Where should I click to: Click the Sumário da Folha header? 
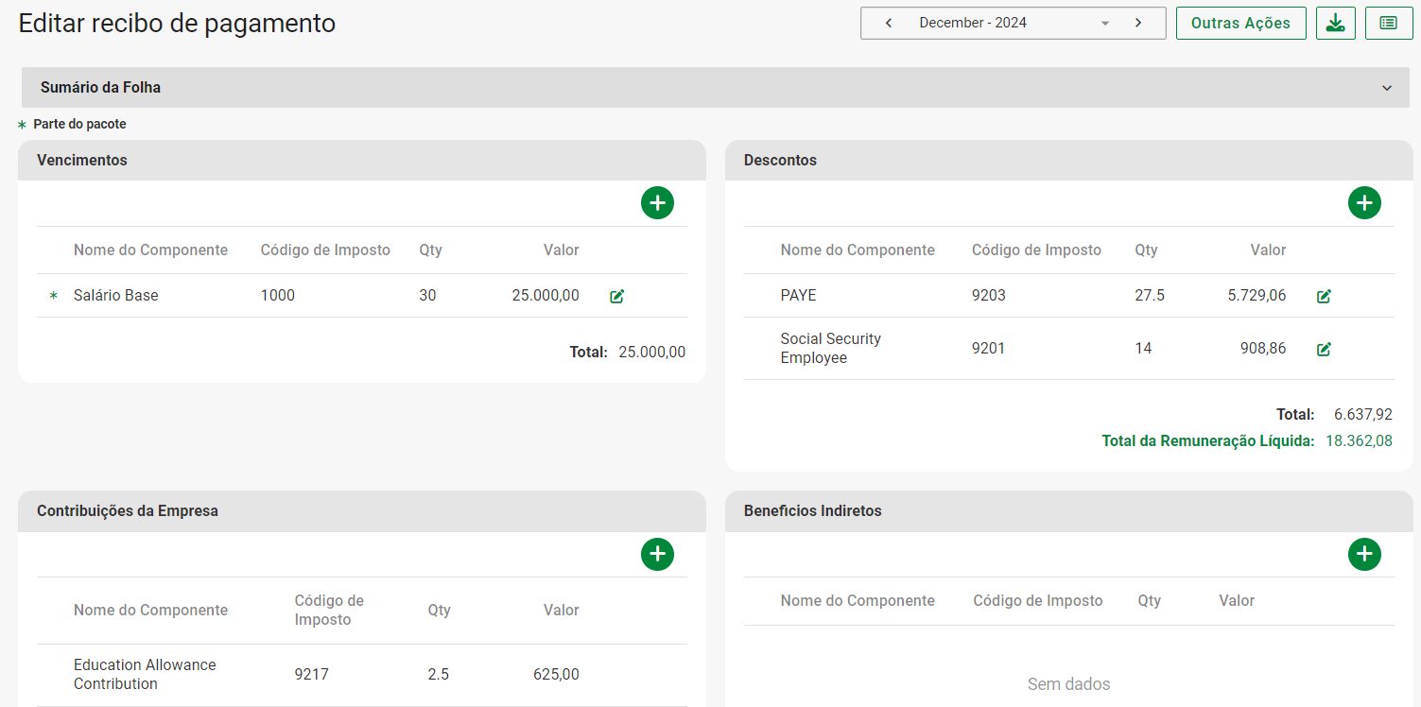[x=100, y=88]
